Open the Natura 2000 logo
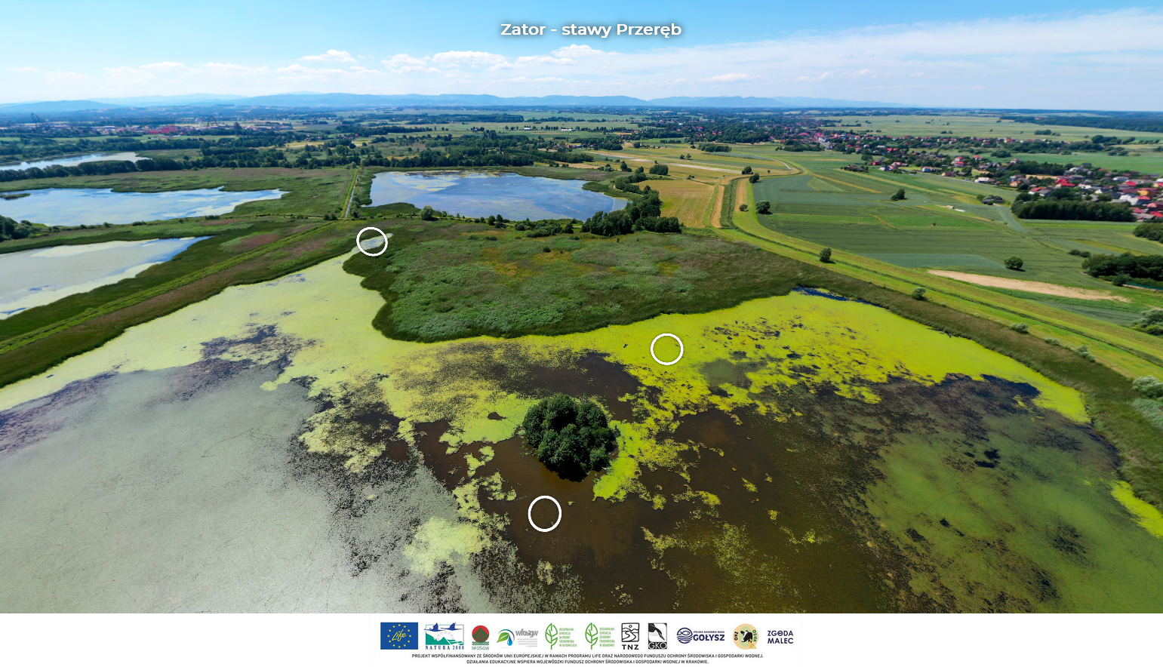The image size is (1163, 667). 444,636
